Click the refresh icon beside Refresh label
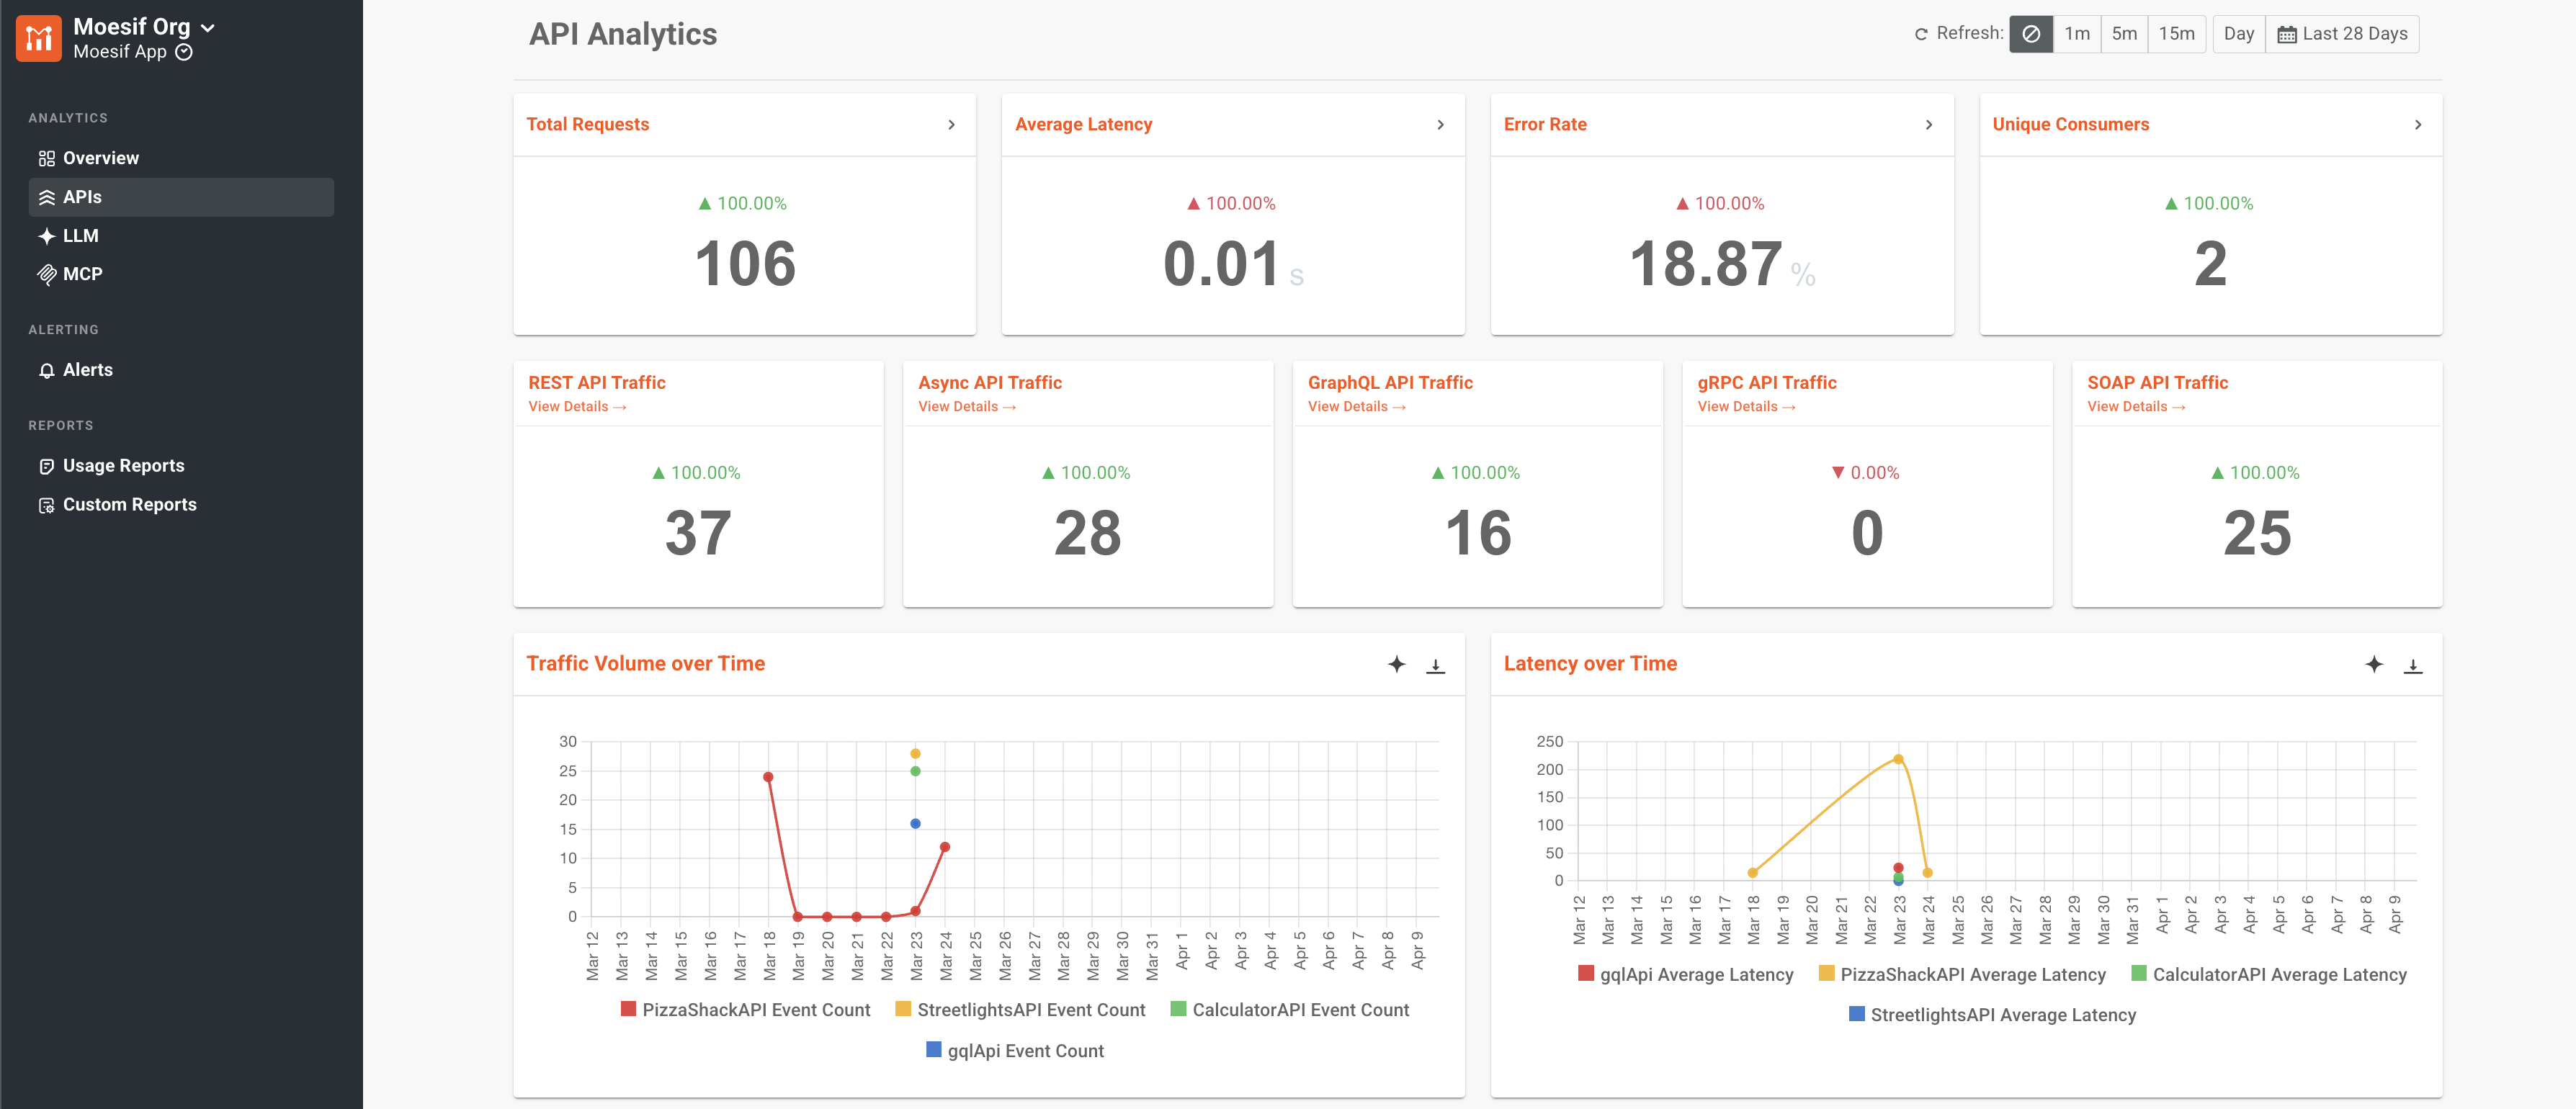Image resolution: width=2576 pixels, height=1109 pixels. [1921, 34]
